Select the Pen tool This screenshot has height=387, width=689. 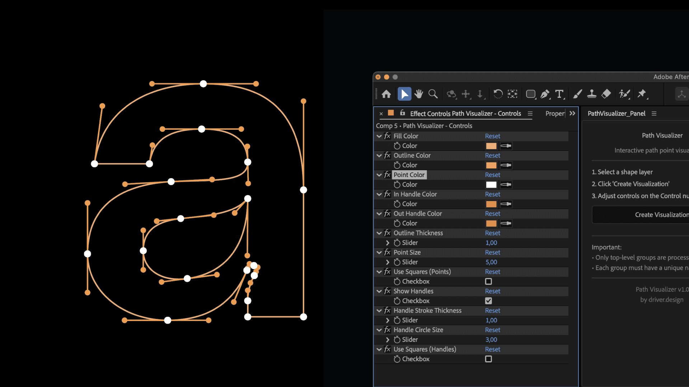(x=545, y=94)
